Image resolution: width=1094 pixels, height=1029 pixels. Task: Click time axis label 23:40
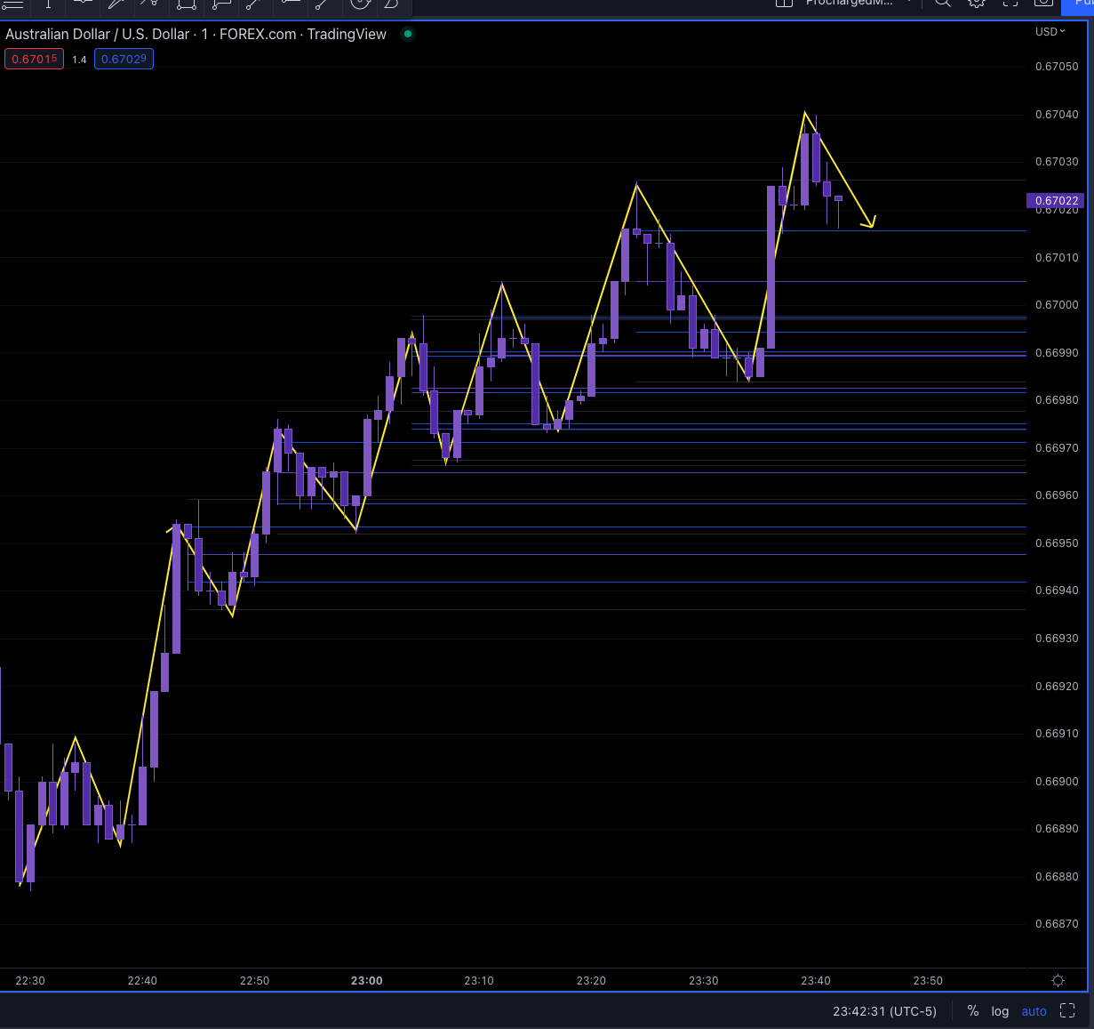pos(816,981)
